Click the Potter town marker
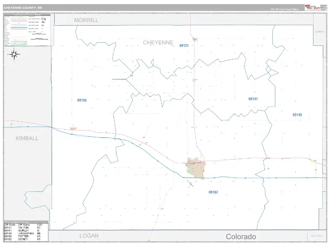 coord(73,128)
